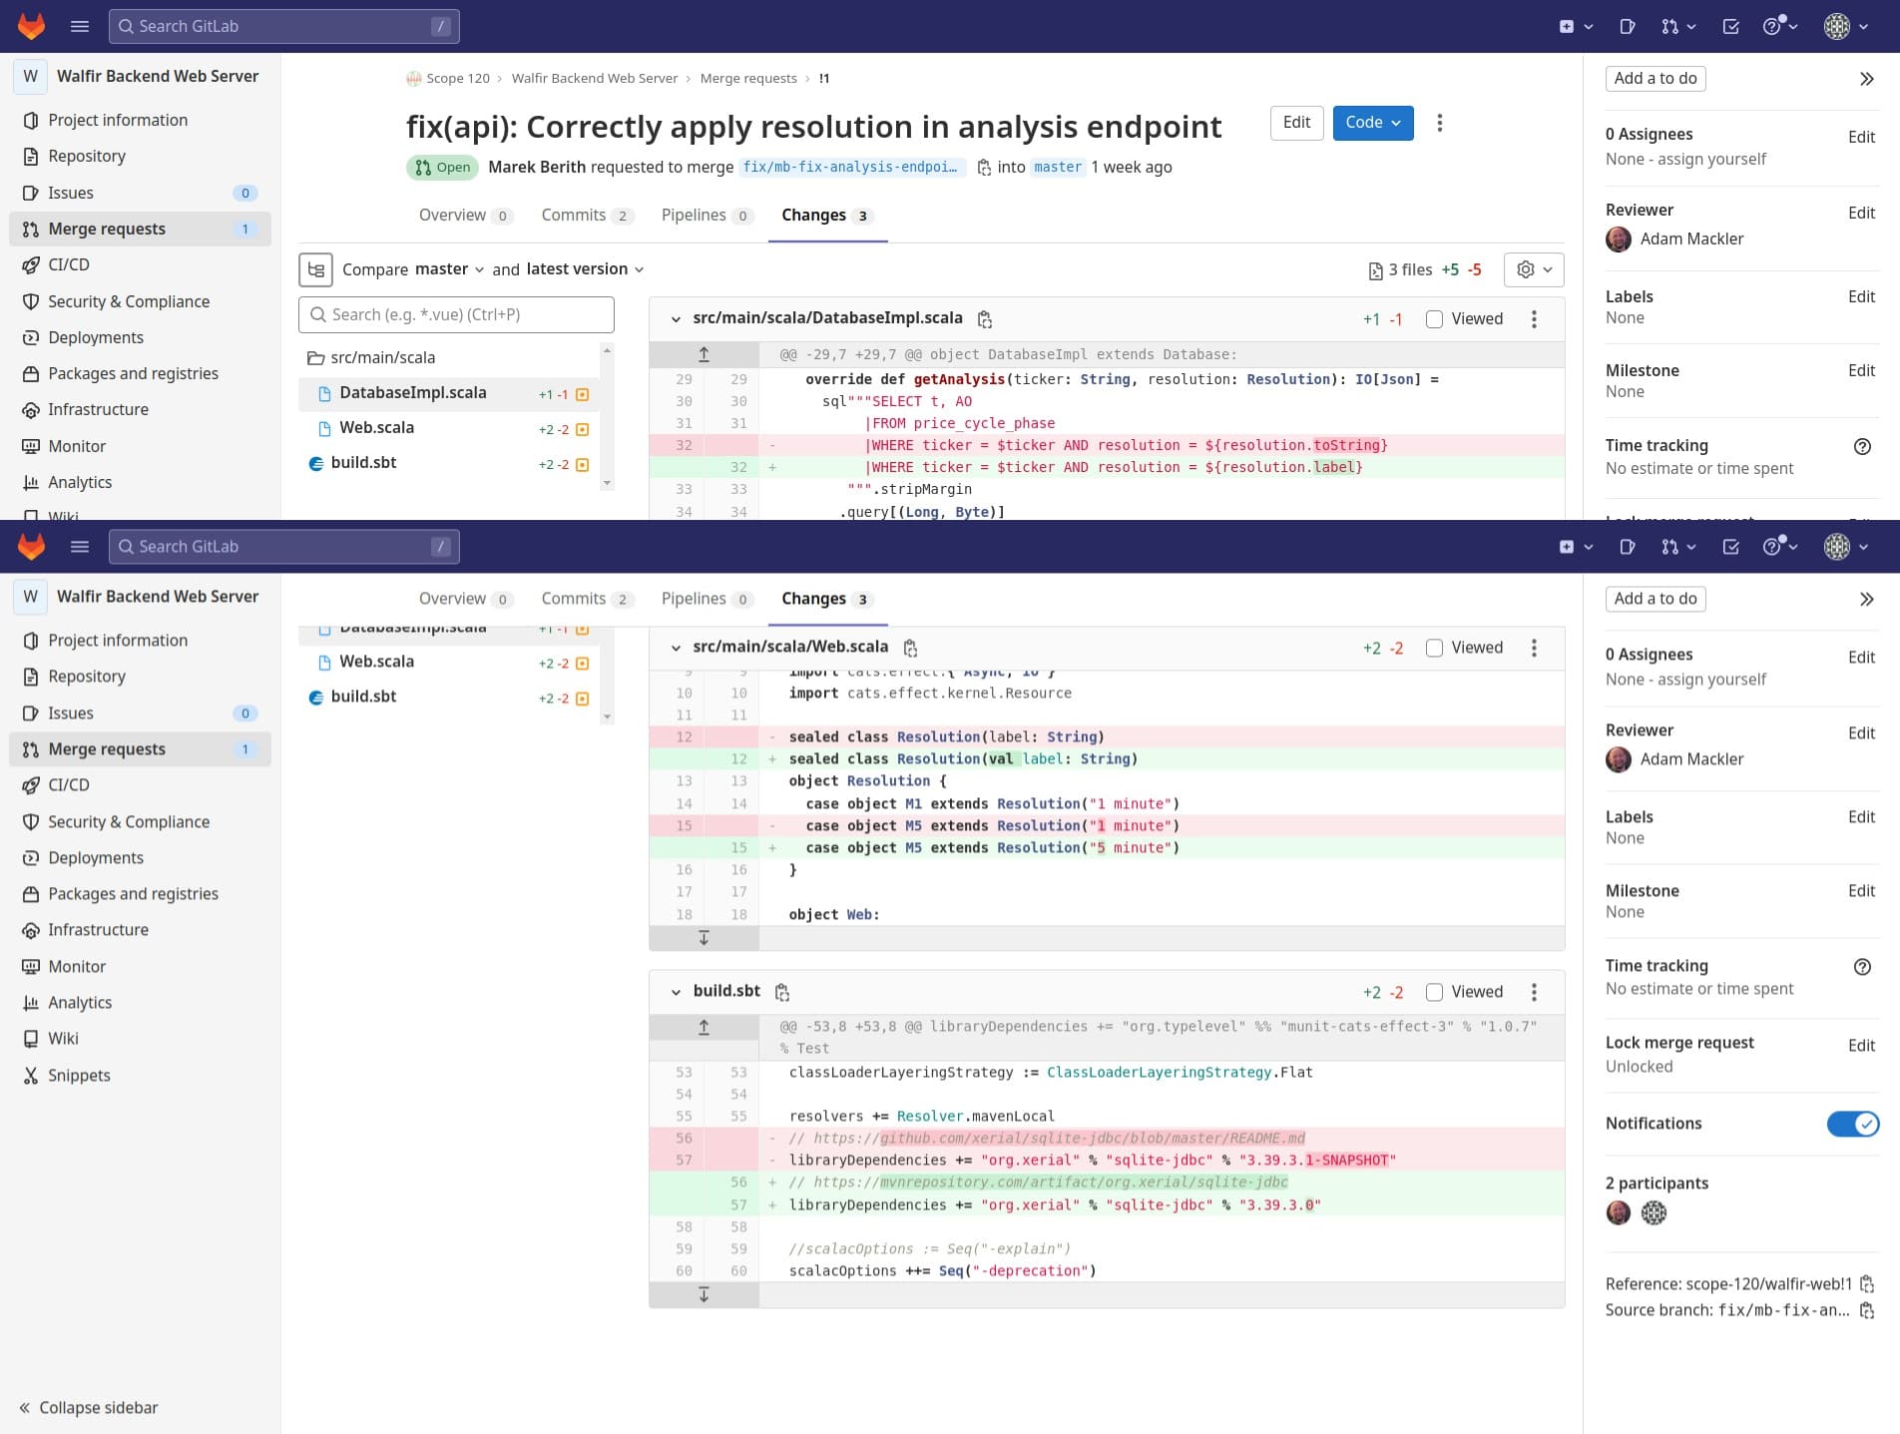Expand lines downward below Web.scala diff
This screenshot has height=1434, width=1900.
click(704, 938)
